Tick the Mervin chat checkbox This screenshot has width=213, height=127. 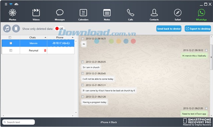pos(11,43)
